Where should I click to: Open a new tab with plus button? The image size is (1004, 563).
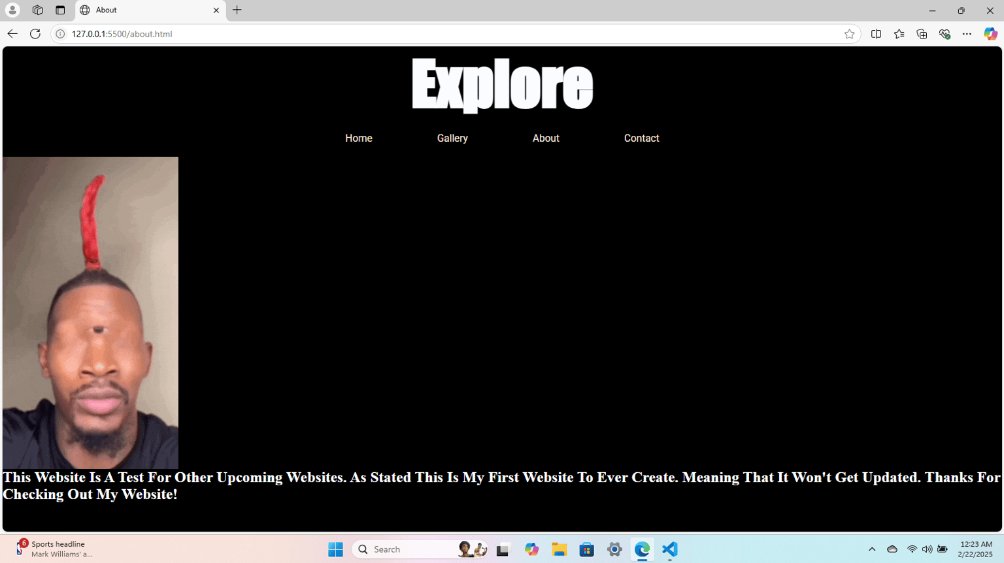(x=237, y=10)
